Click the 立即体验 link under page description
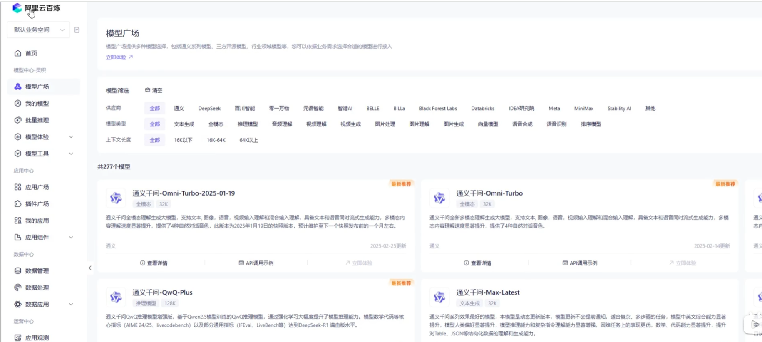Screen dimensions: 762x342 pos(119,57)
